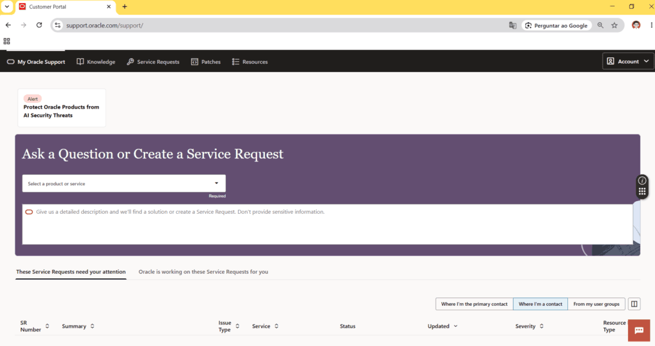The image size is (655, 346).
Task: Open the Chrome profile avatar
Action: 636,26
